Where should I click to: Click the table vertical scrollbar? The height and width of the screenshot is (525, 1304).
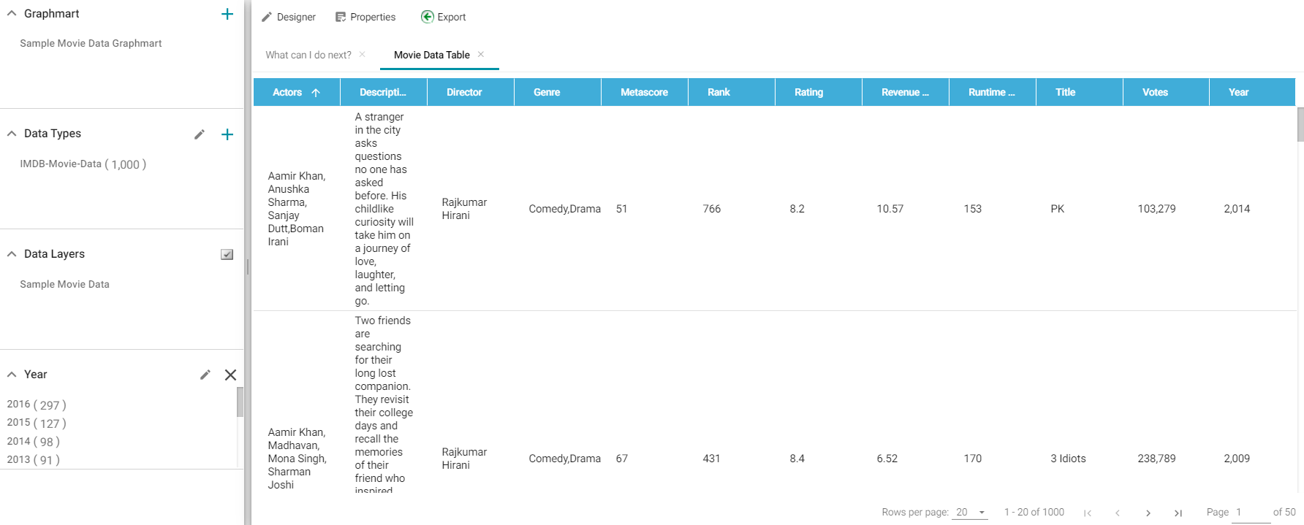[x=1300, y=124]
